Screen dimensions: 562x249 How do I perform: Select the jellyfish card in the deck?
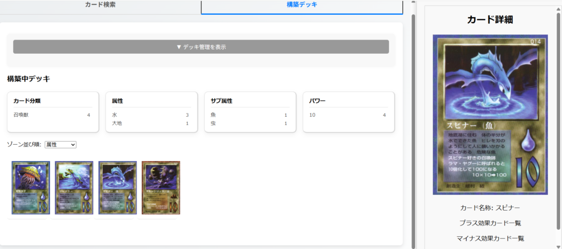click(31, 188)
